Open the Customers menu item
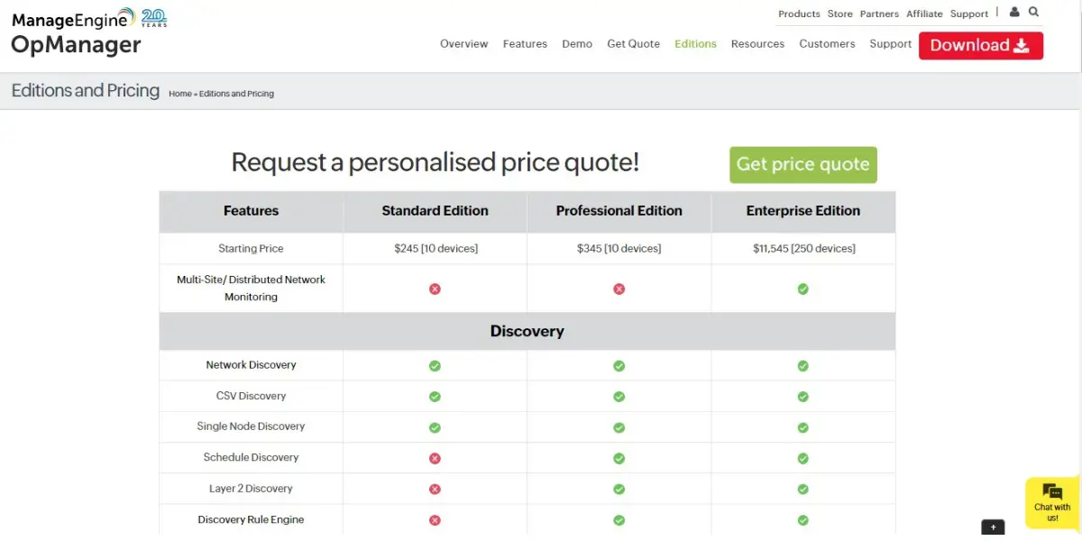Image resolution: width=1082 pixels, height=541 pixels. click(x=827, y=44)
